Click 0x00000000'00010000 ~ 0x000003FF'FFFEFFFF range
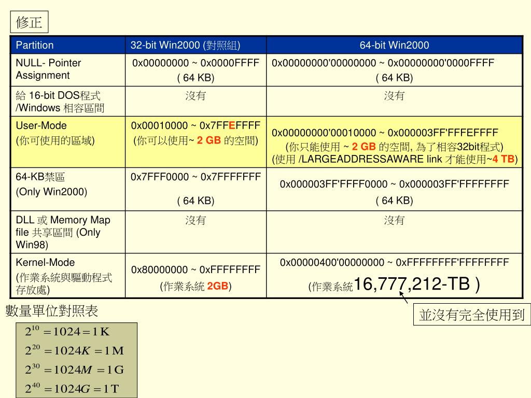 tap(385, 133)
